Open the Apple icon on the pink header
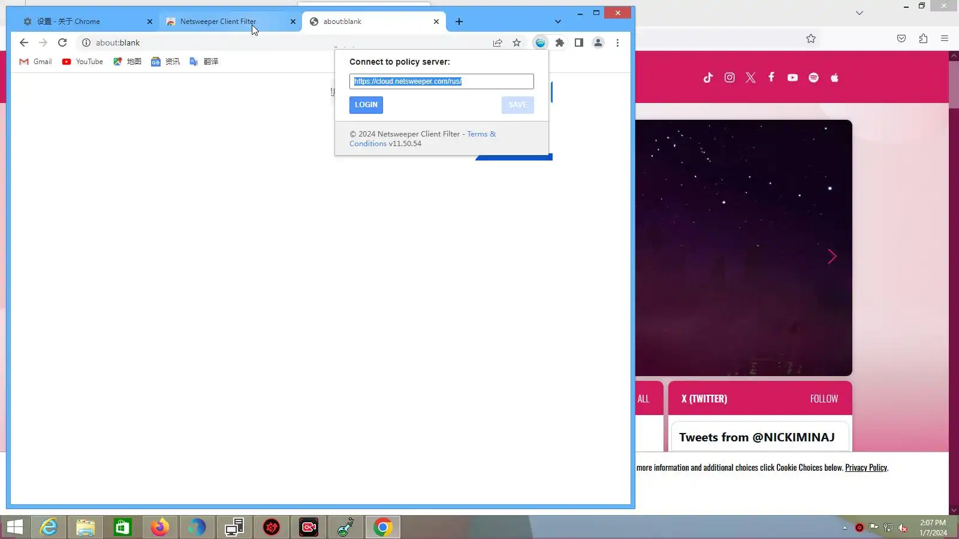The image size is (959, 539). [x=834, y=77]
